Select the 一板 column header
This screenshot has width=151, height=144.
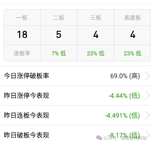click(x=22, y=18)
